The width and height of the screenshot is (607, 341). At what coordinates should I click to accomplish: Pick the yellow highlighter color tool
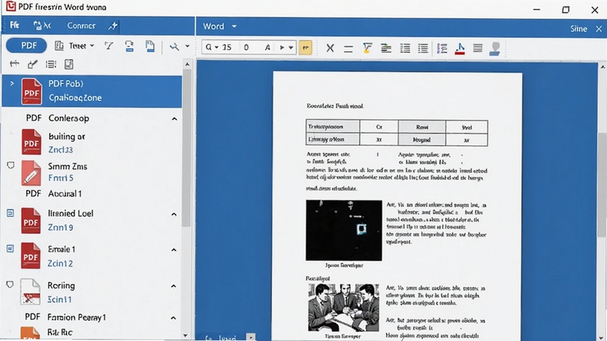click(x=367, y=48)
